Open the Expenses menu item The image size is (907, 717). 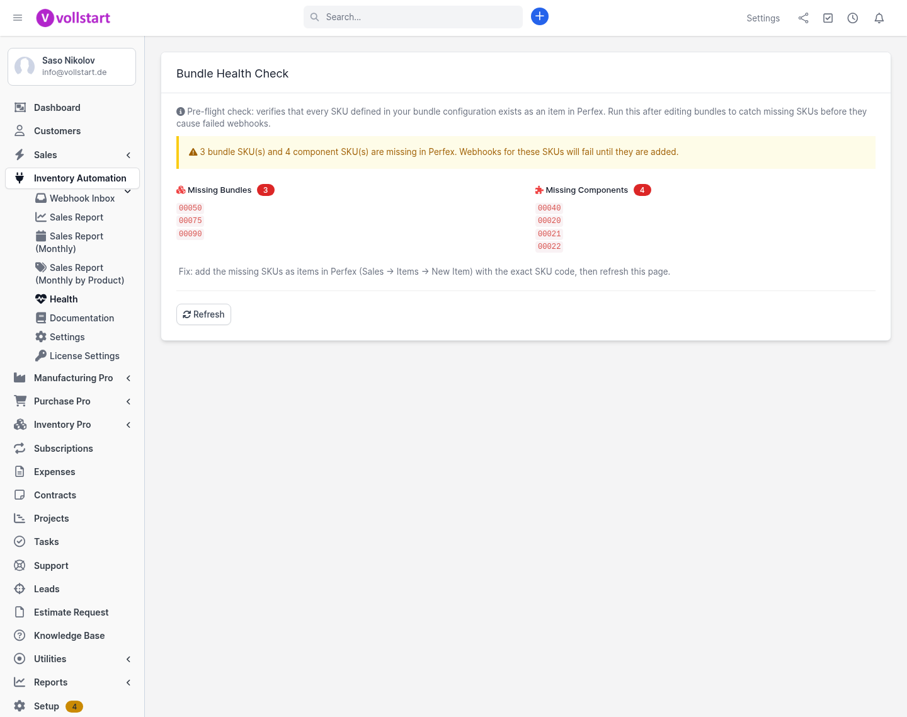pyautogui.click(x=54, y=472)
